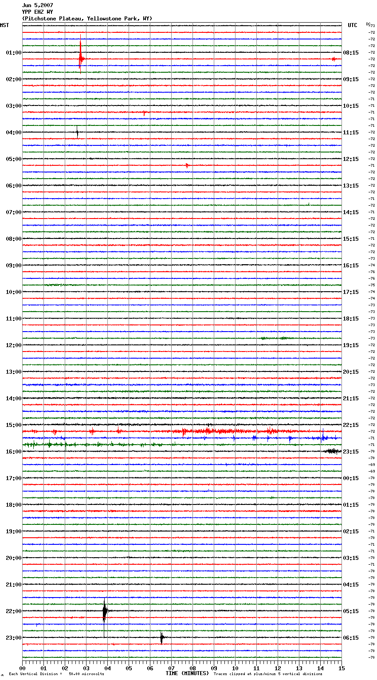Viewport: 377px width, 680px height.
Task: Click the minute tick label "15" on the time axis
Action: [342, 668]
